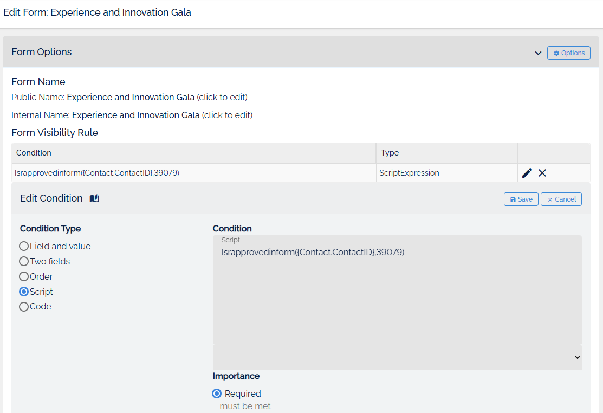The width and height of the screenshot is (603, 413).
Task: Choose the Two fields condition type
Action: point(24,261)
